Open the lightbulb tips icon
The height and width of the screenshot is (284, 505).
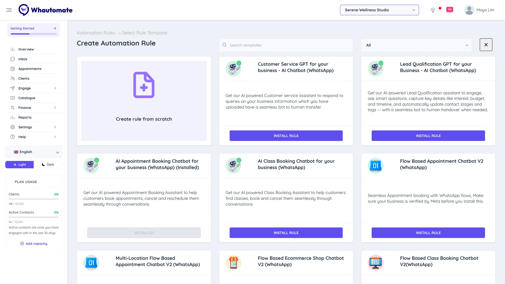pyautogui.click(x=433, y=10)
